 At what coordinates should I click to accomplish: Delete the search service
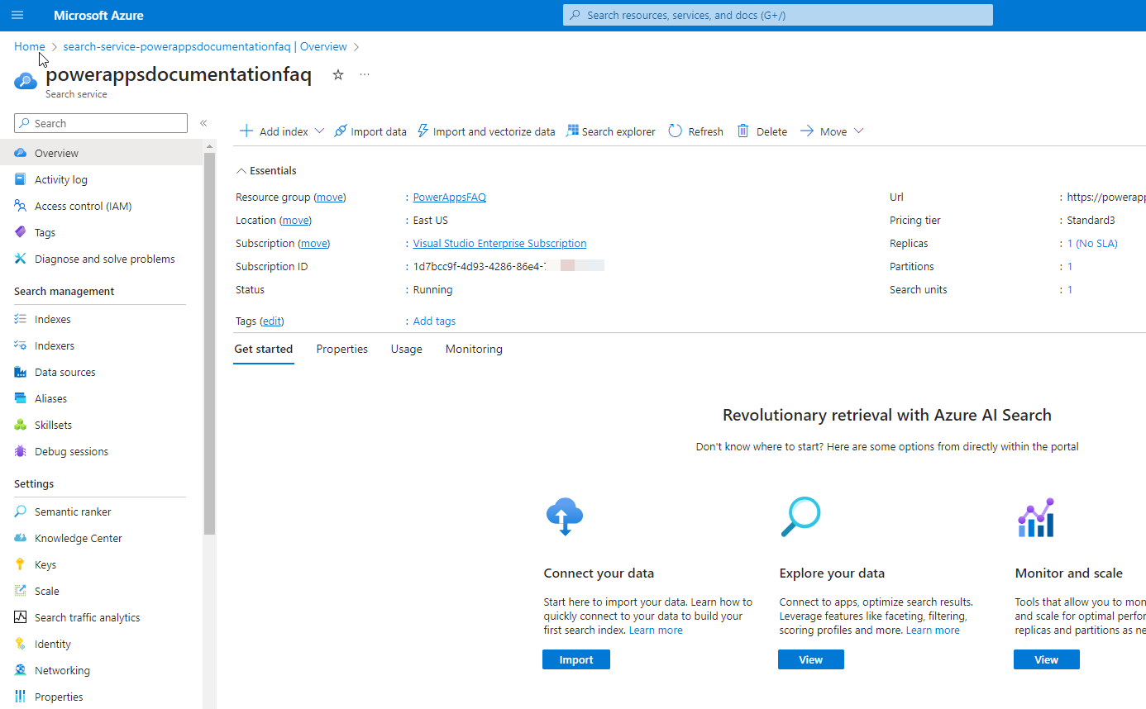click(x=762, y=131)
